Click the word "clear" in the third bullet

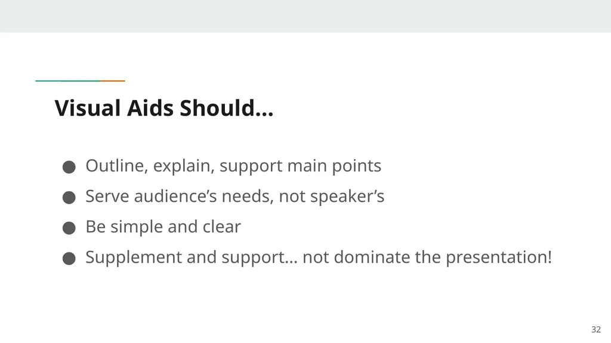[x=222, y=227]
